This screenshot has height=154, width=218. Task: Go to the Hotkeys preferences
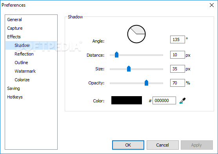15,97
